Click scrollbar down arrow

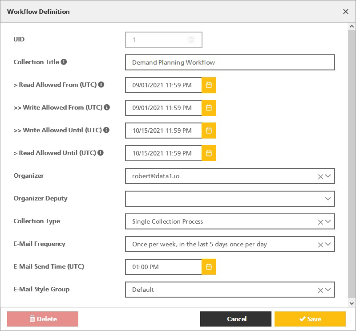352,303
